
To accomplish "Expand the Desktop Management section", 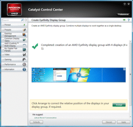I will [x=14, y=35].
